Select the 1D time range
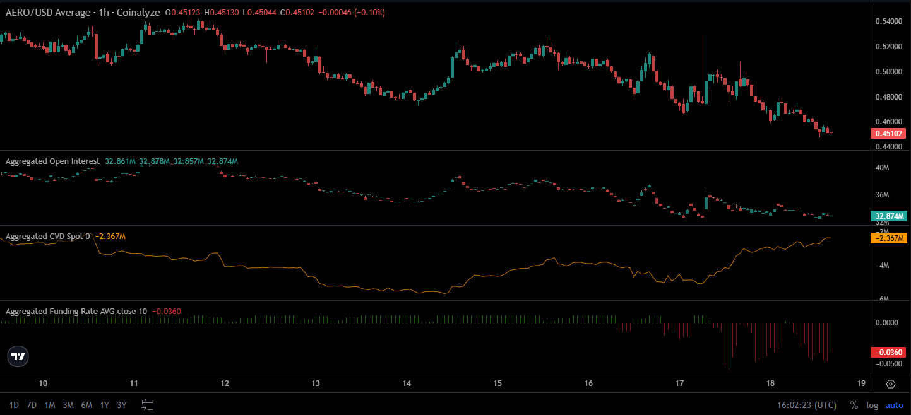Viewport: 911px width, 415px height. click(14, 405)
